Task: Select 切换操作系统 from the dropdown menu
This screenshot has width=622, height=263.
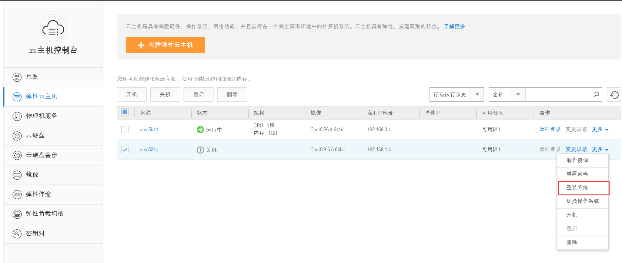Action: click(x=583, y=201)
